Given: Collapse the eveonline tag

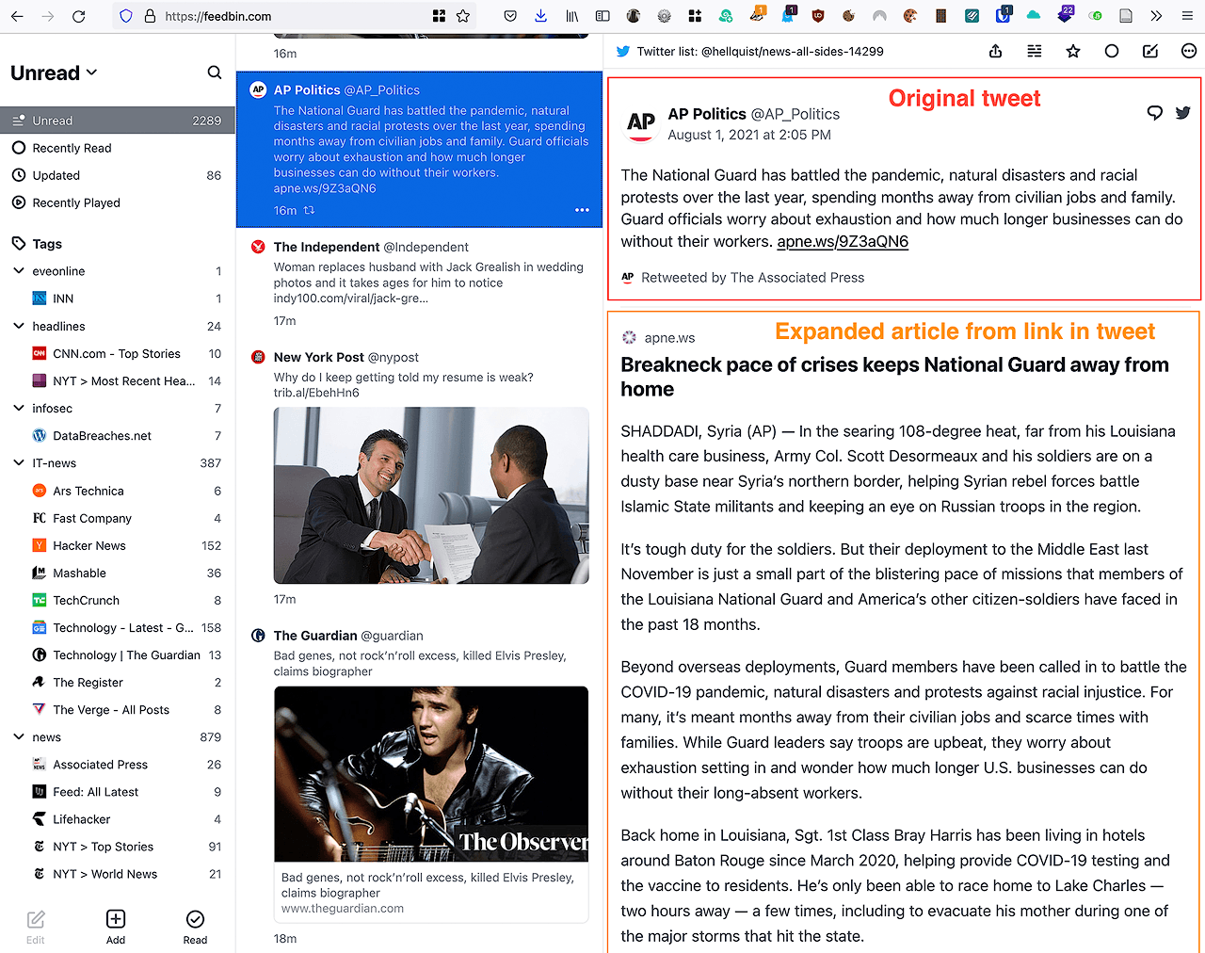Looking at the screenshot, I should 19,271.
